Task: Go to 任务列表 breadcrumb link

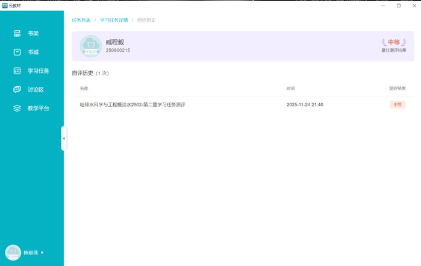Action: tap(81, 20)
